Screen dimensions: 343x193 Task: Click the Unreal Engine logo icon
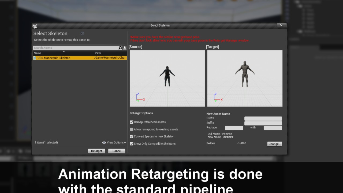tap(35, 26)
